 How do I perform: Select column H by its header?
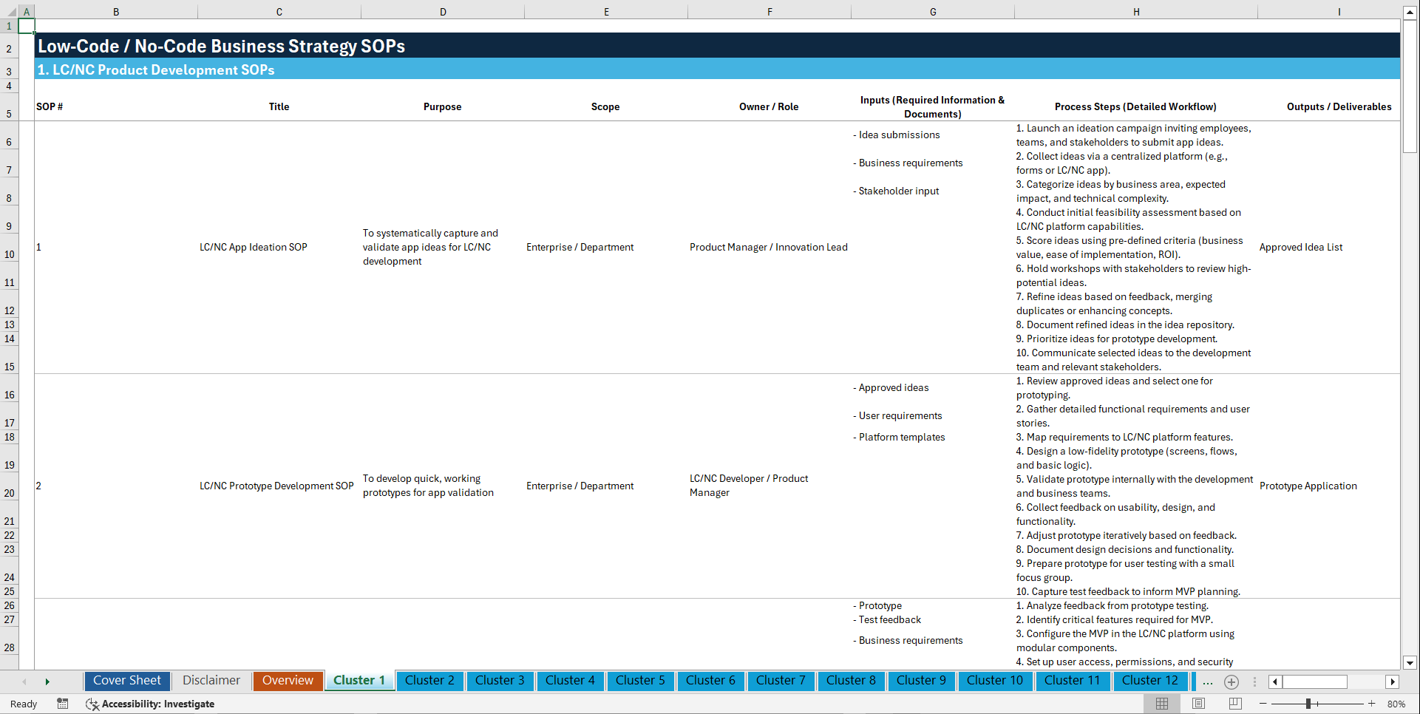coord(1136,11)
